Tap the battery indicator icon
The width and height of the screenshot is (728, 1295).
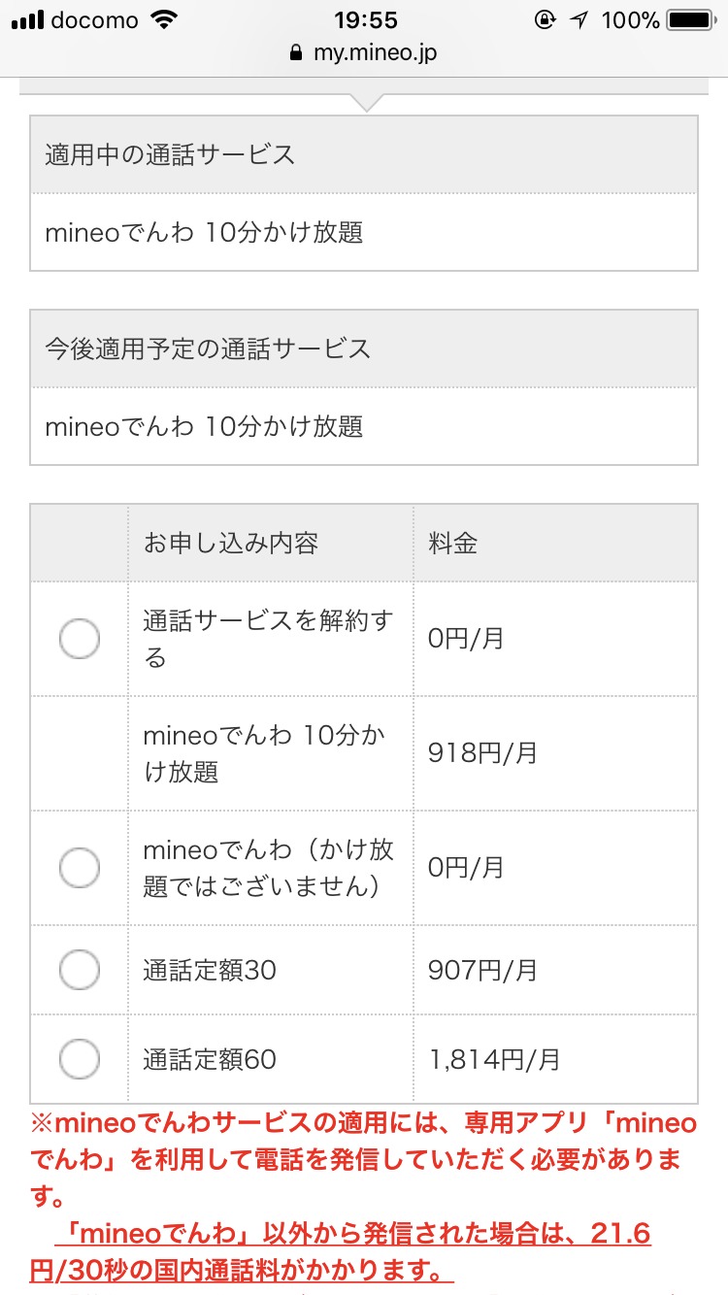690,19
